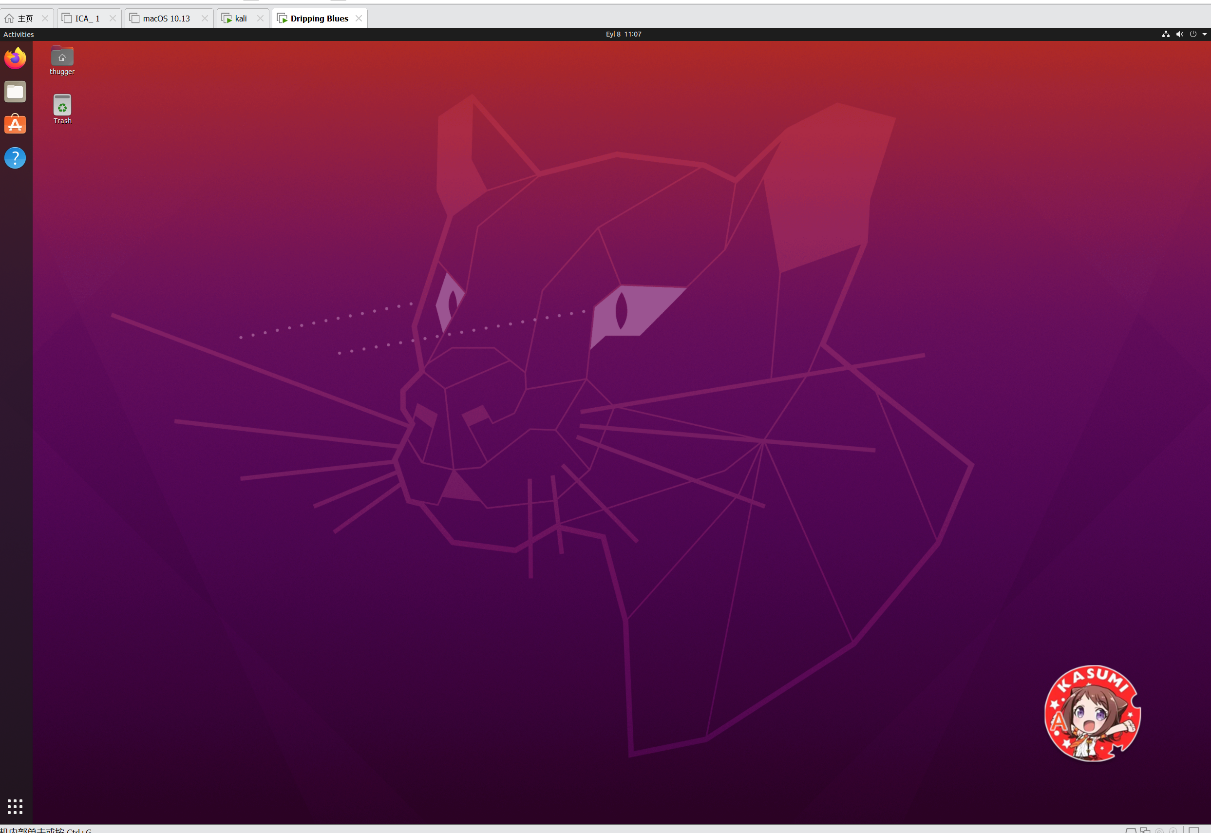The image size is (1211, 833).
Task: Switch to the kali VM tab
Action: click(241, 19)
